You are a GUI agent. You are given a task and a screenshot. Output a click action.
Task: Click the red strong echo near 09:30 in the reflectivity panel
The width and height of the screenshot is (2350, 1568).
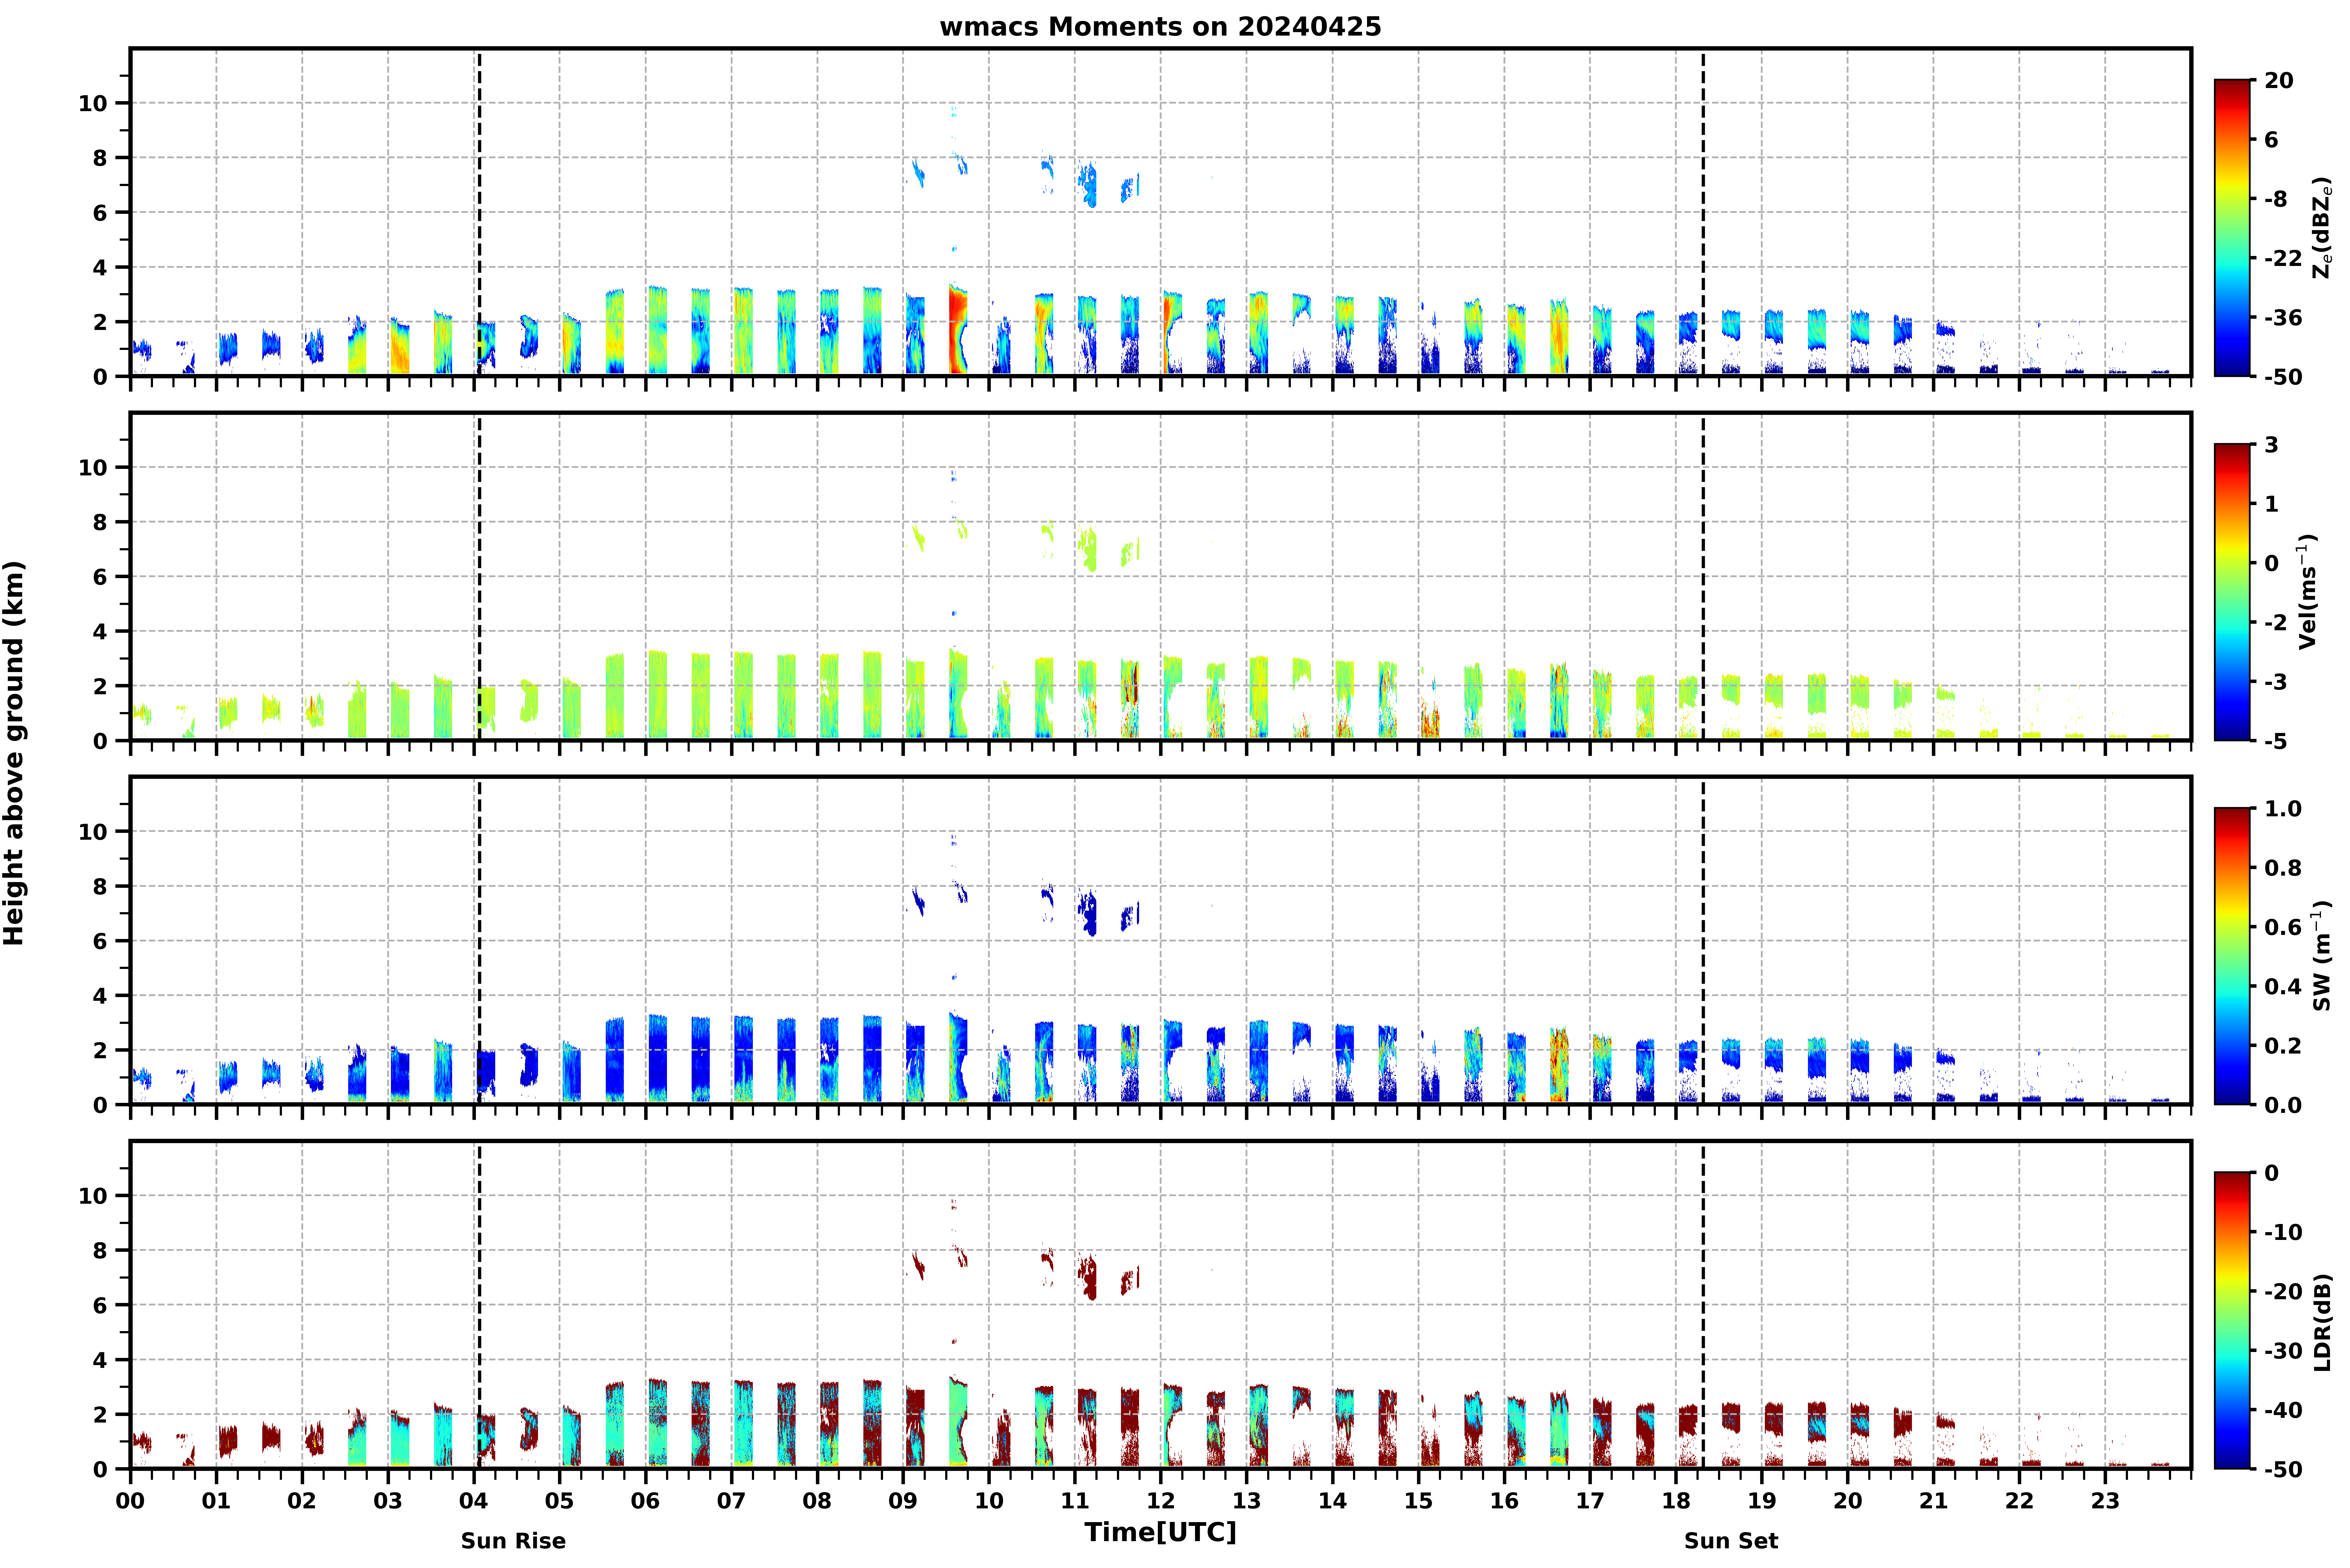pos(957,330)
